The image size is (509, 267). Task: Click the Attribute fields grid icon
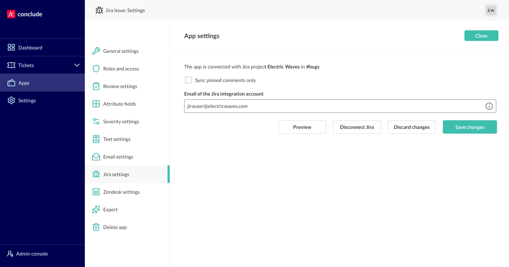click(96, 104)
